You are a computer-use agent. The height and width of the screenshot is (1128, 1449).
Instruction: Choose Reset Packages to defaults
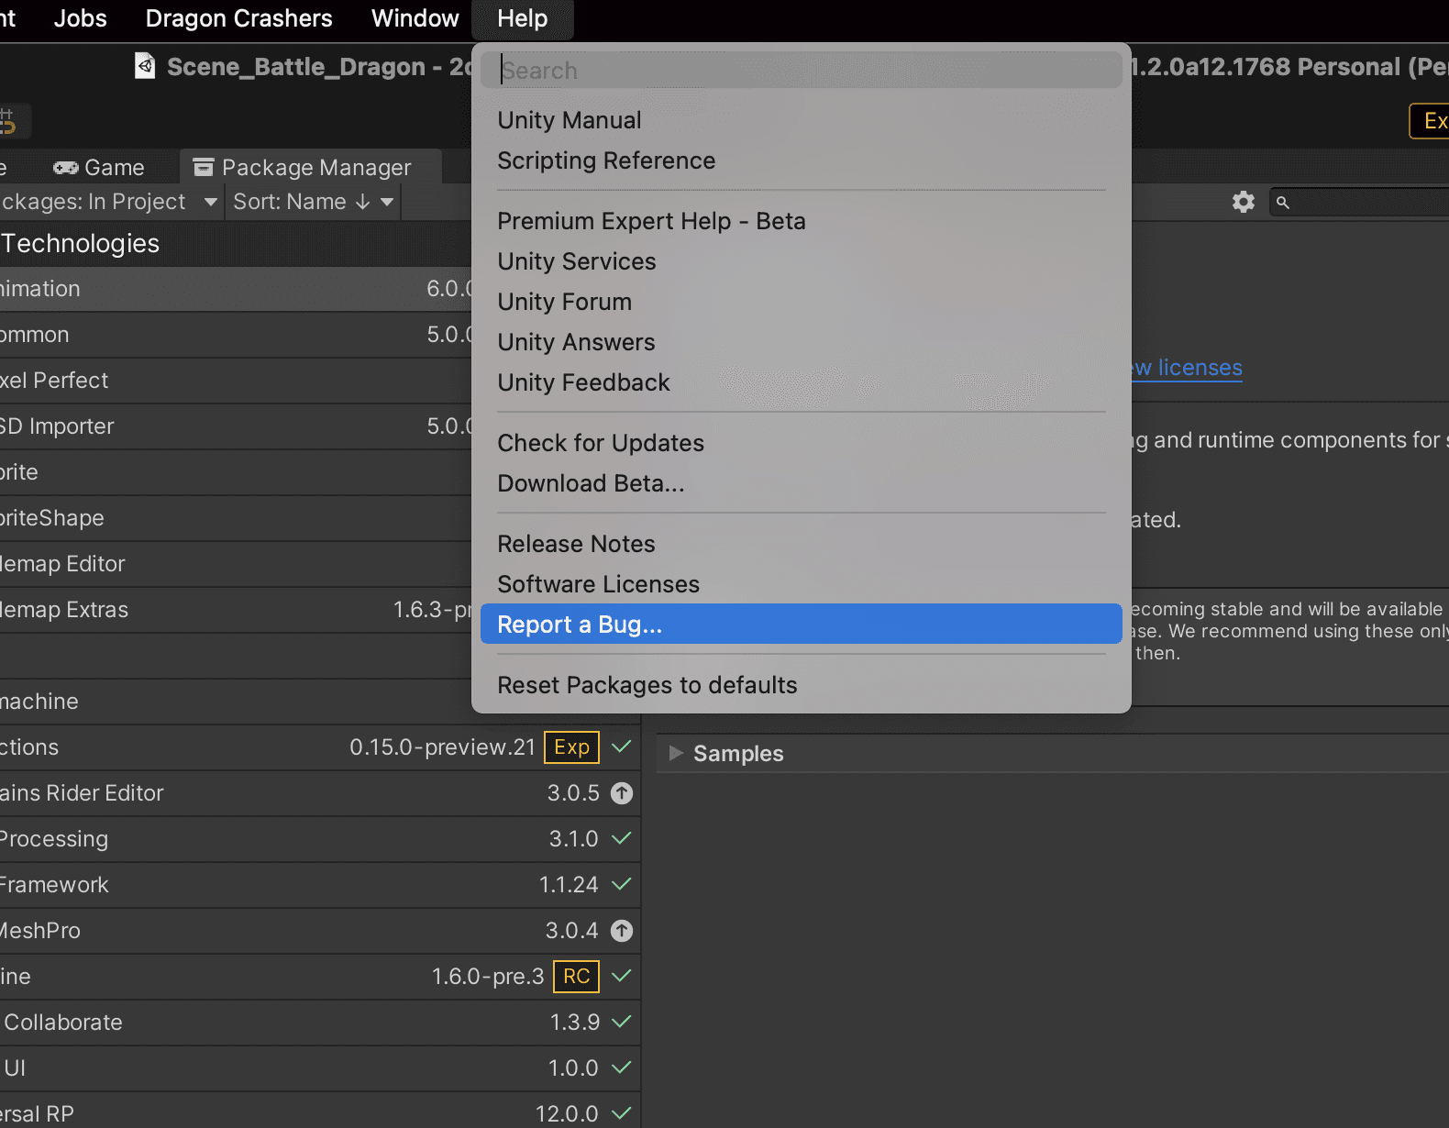802,685
